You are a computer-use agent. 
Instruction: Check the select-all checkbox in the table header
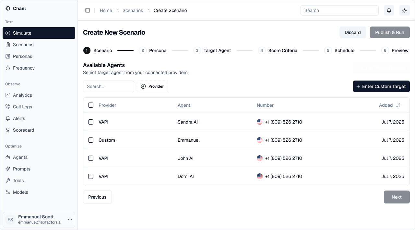(91, 105)
